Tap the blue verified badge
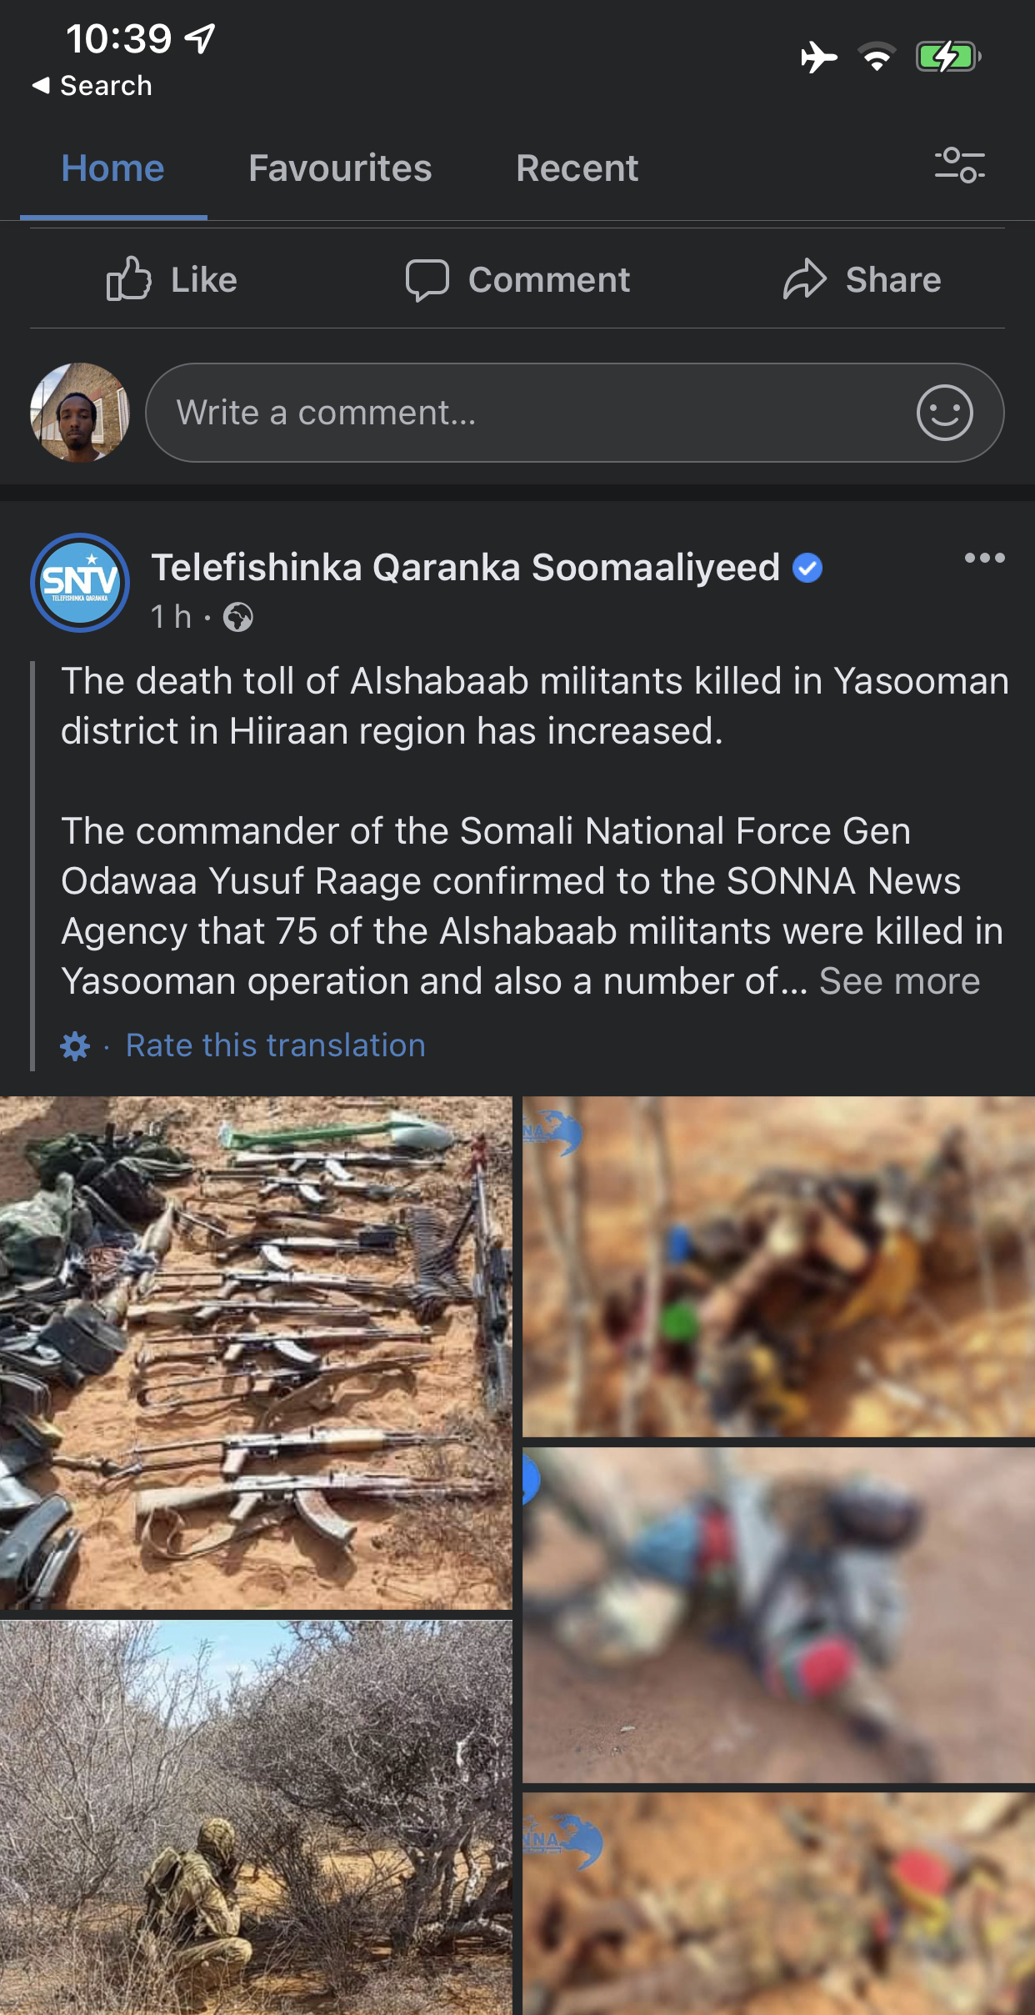This screenshot has width=1035, height=2015. tap(807, 569)
